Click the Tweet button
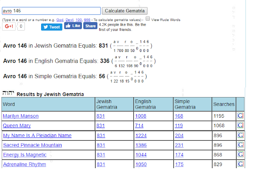253x176 pixels. click(x=52, y=27)
